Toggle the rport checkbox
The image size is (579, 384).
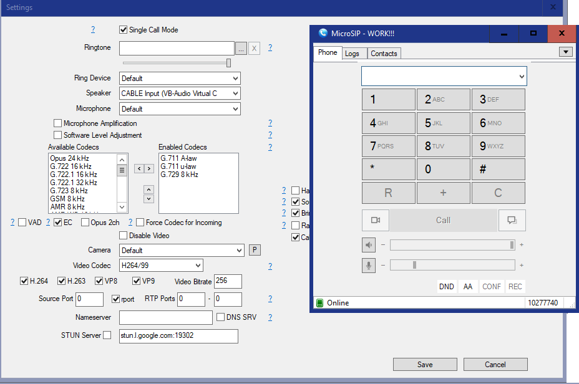pyautogui.click(x=115, y=299)
